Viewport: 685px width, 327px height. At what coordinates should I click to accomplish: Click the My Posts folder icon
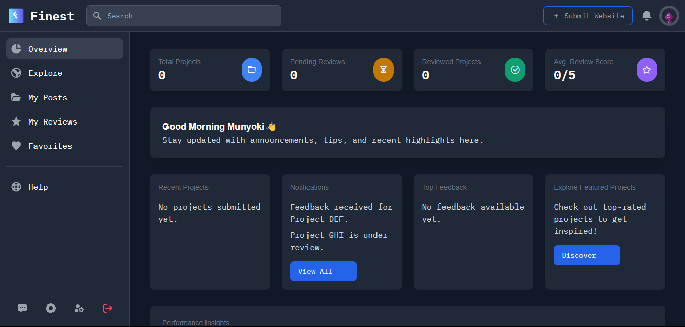pos(16,97)
